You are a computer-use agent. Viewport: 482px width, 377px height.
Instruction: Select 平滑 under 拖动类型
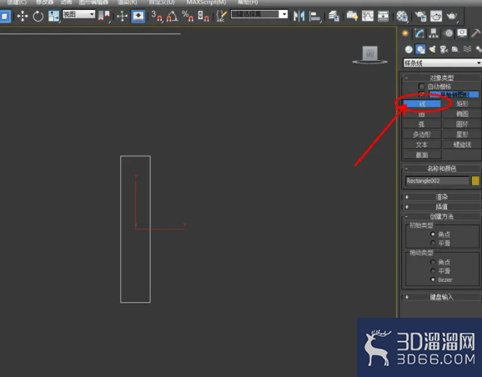click(433, 270)
